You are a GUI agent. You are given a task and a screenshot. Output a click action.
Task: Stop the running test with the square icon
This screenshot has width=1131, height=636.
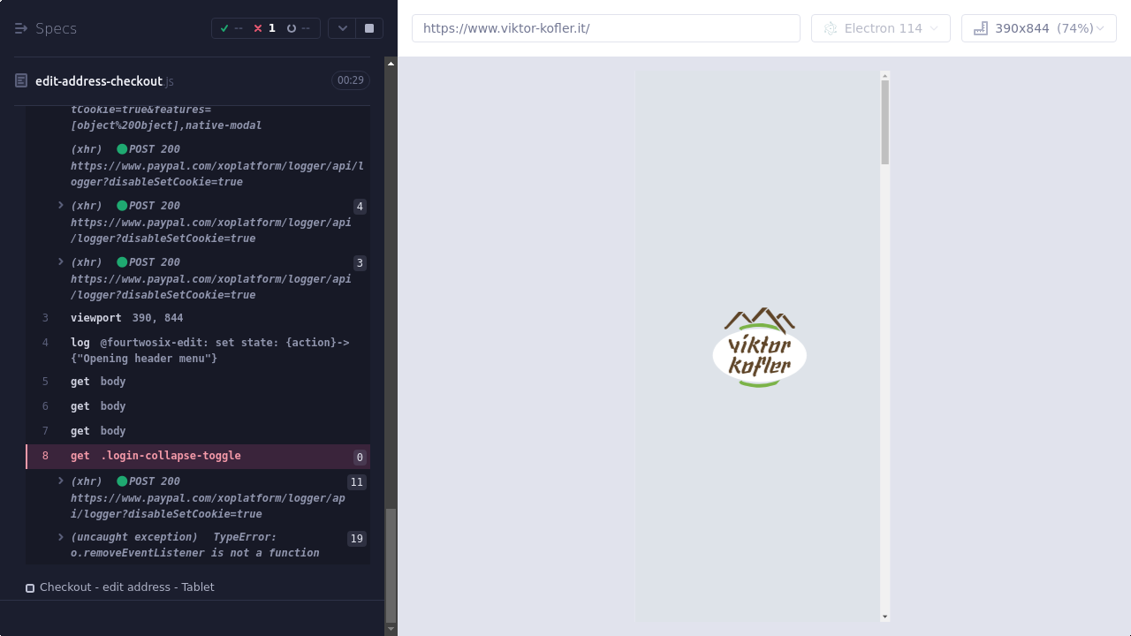(369, 28)
